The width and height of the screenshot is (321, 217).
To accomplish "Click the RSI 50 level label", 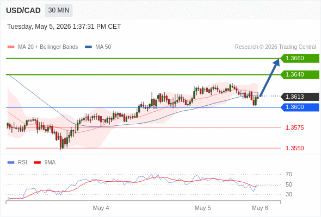I will (289, 184).
